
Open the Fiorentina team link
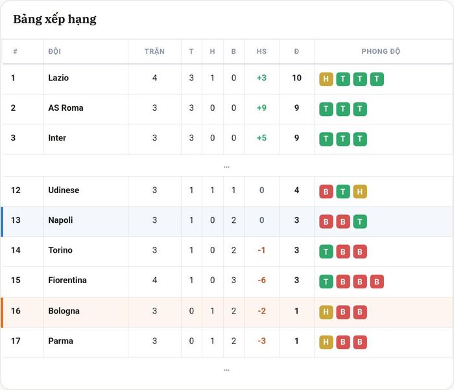(67, 280)
